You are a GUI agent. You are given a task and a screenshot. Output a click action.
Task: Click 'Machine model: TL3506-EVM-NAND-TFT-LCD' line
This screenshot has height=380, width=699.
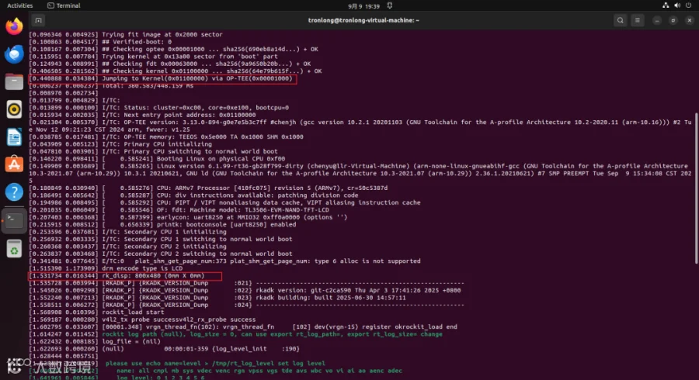click(179, 210)
